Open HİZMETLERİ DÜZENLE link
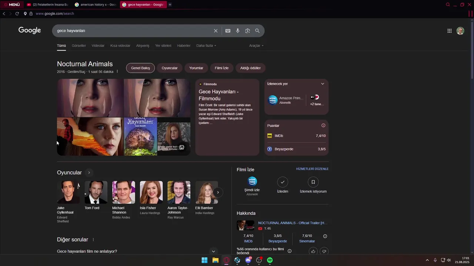Screen dimensions: 474x266 [x=312, y=169]
